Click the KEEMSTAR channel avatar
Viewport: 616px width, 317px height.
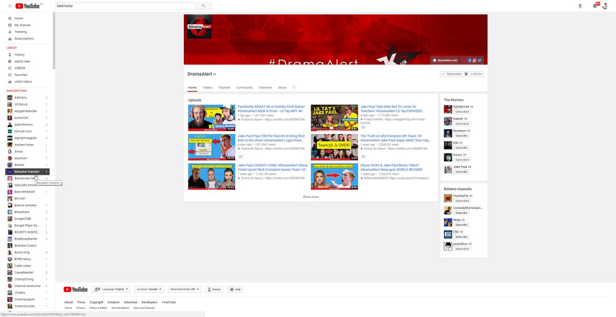[x=448, y=109]
